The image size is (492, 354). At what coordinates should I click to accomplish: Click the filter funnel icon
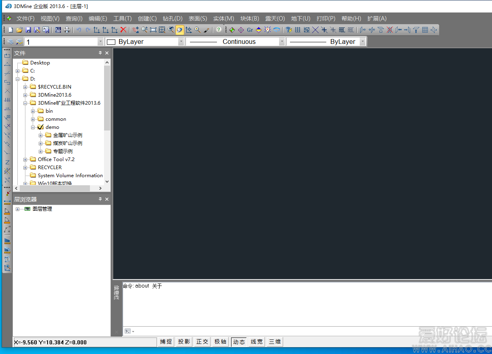pyautogui.click(x=289, y=30)
